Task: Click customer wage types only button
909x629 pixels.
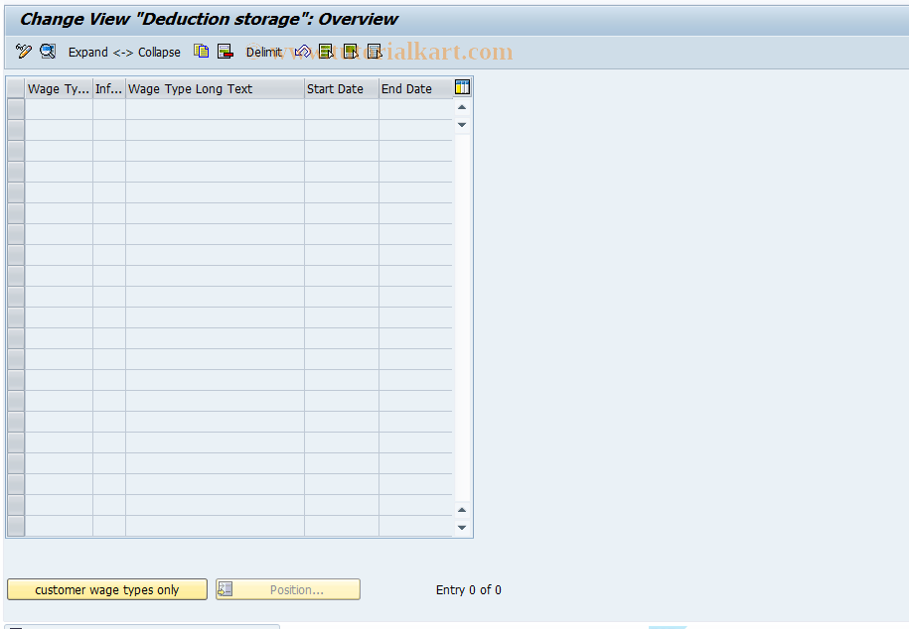Action: coord(107,589)
